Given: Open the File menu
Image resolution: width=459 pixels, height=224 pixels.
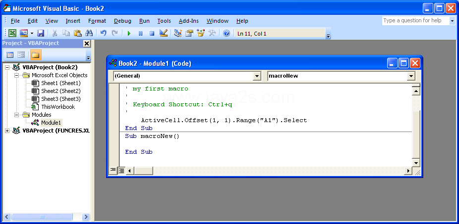Looking at the screenshot, I should click(15, 21).
